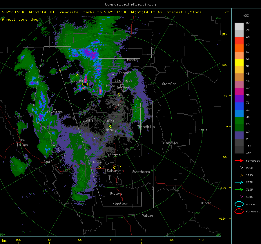Click the Drumheller city label
This screenshot has width=261, height=244.
pyautogui.click(x=170, y=143)
